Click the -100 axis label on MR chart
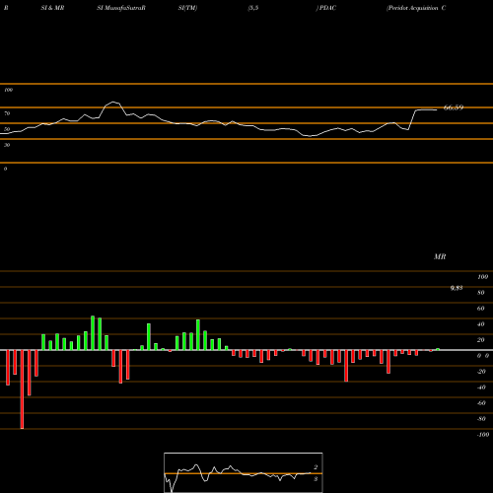The image size is (493, 493). pyautogui.click(x=483, y=435)
